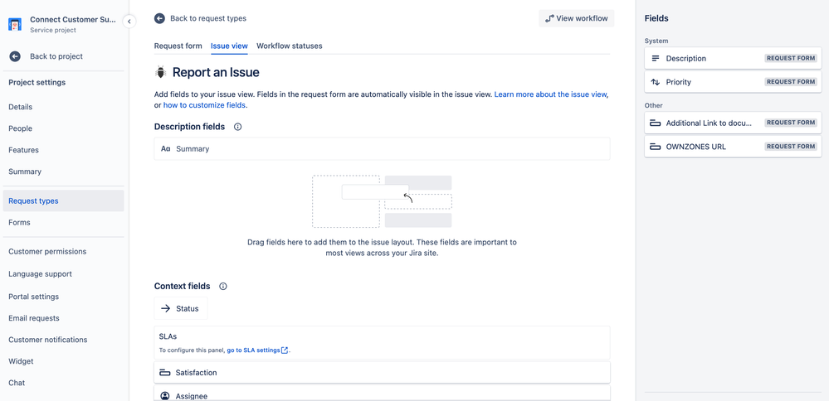Screen dimensions: 829x401
Task: Click the arrow icon in the Status field
Action: (165, 308)
